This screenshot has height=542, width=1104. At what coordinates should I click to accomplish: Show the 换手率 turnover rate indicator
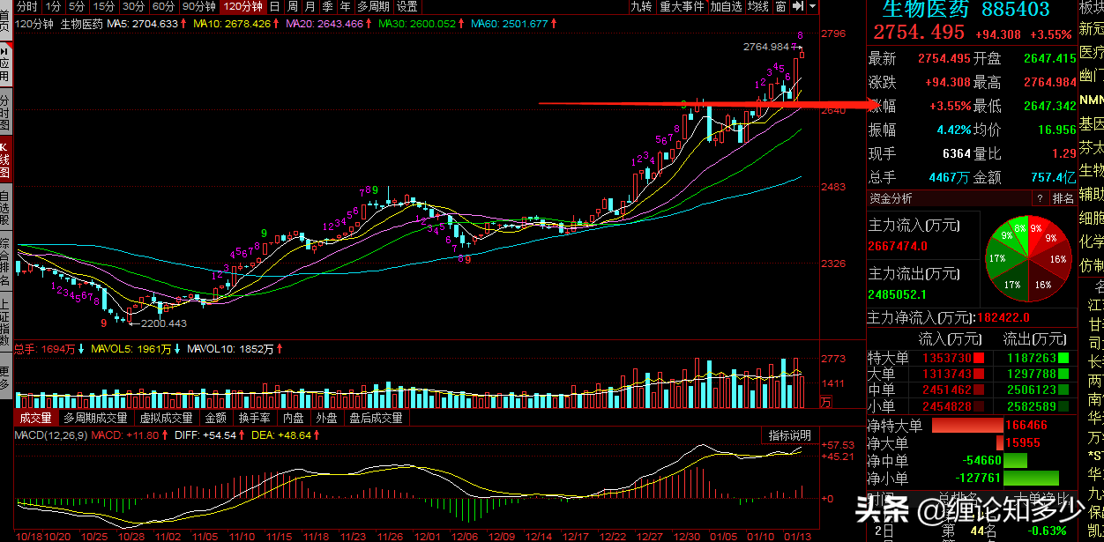[x=254, y=418]
